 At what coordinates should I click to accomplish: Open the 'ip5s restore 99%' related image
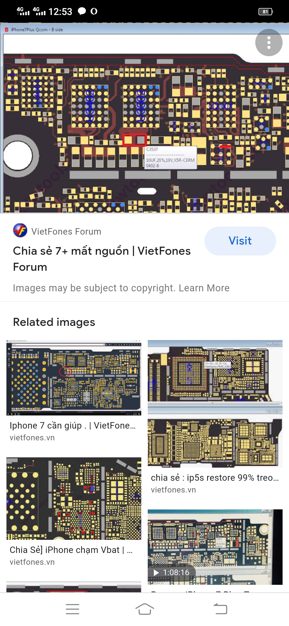point(215,404)
